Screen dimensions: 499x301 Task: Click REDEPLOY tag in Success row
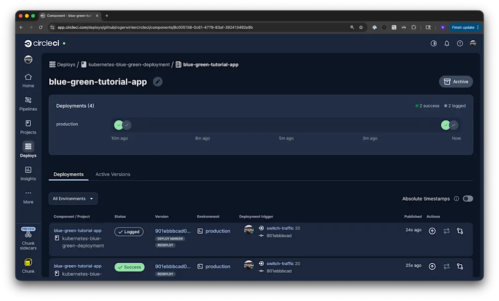tap(165, 274)
